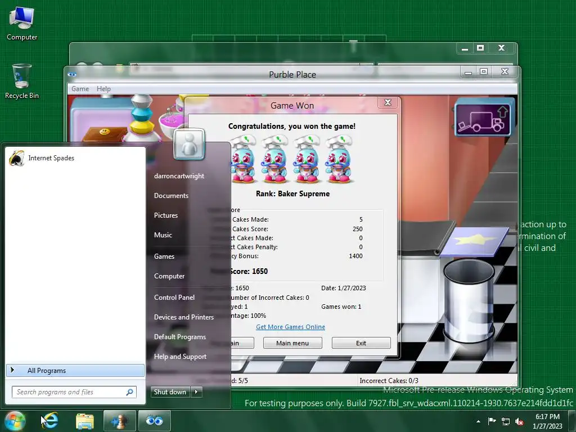This screenshot has height=432, width=576.
Task: Click 'Congratulations, you won the game!' text
Action: pyautogui.click(x=292, y=127)
